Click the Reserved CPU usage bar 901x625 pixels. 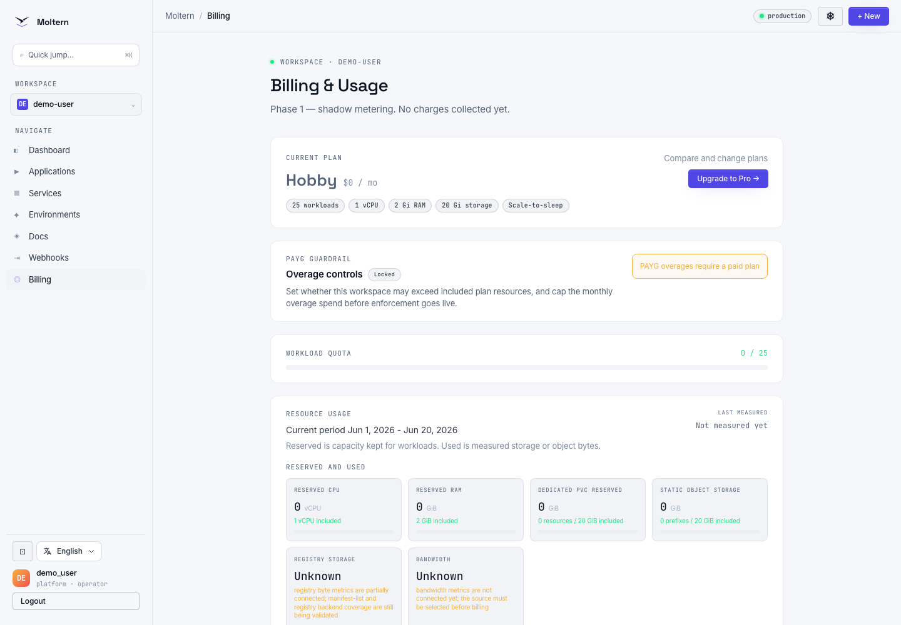[x=344, y=532]
